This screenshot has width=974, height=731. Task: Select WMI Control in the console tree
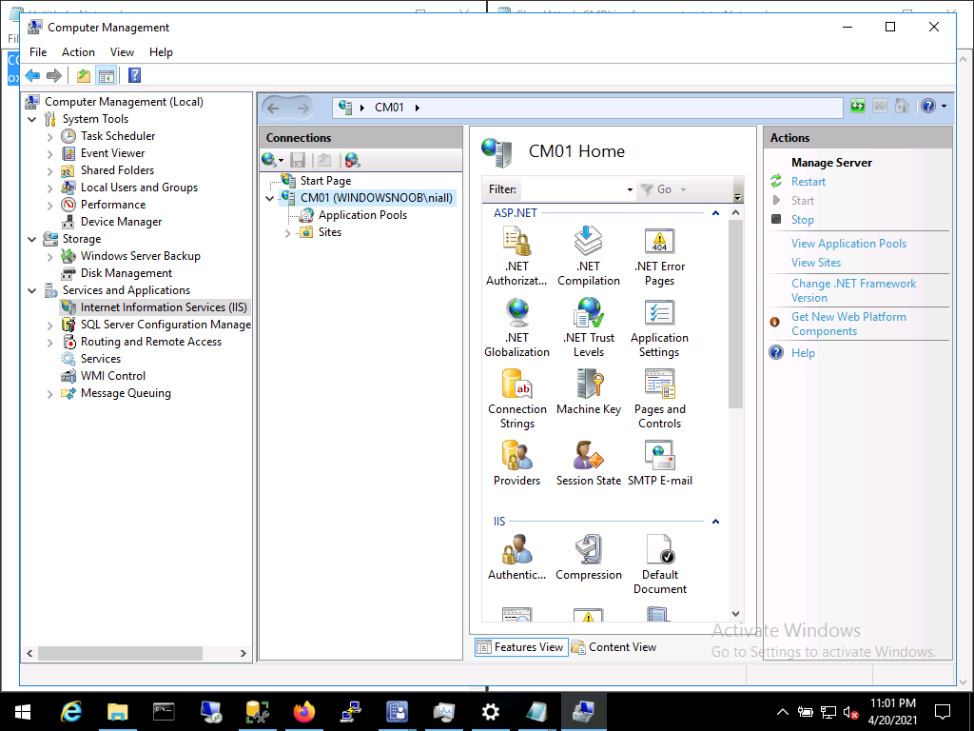click(x=112, y=376)
